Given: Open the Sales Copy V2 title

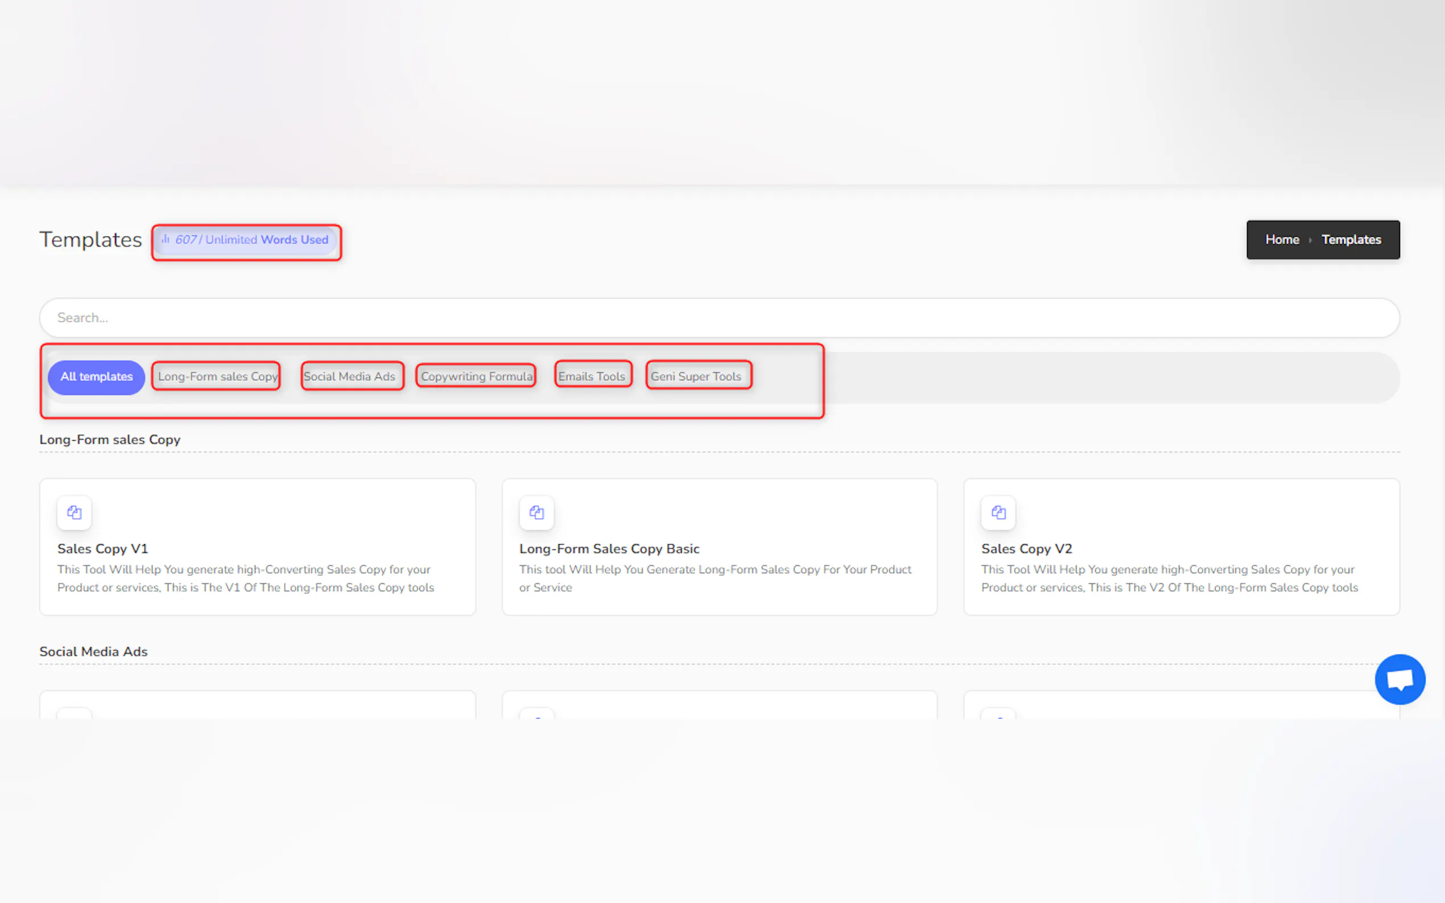Looking at the screenshot, I should [x=1026, y=548].
